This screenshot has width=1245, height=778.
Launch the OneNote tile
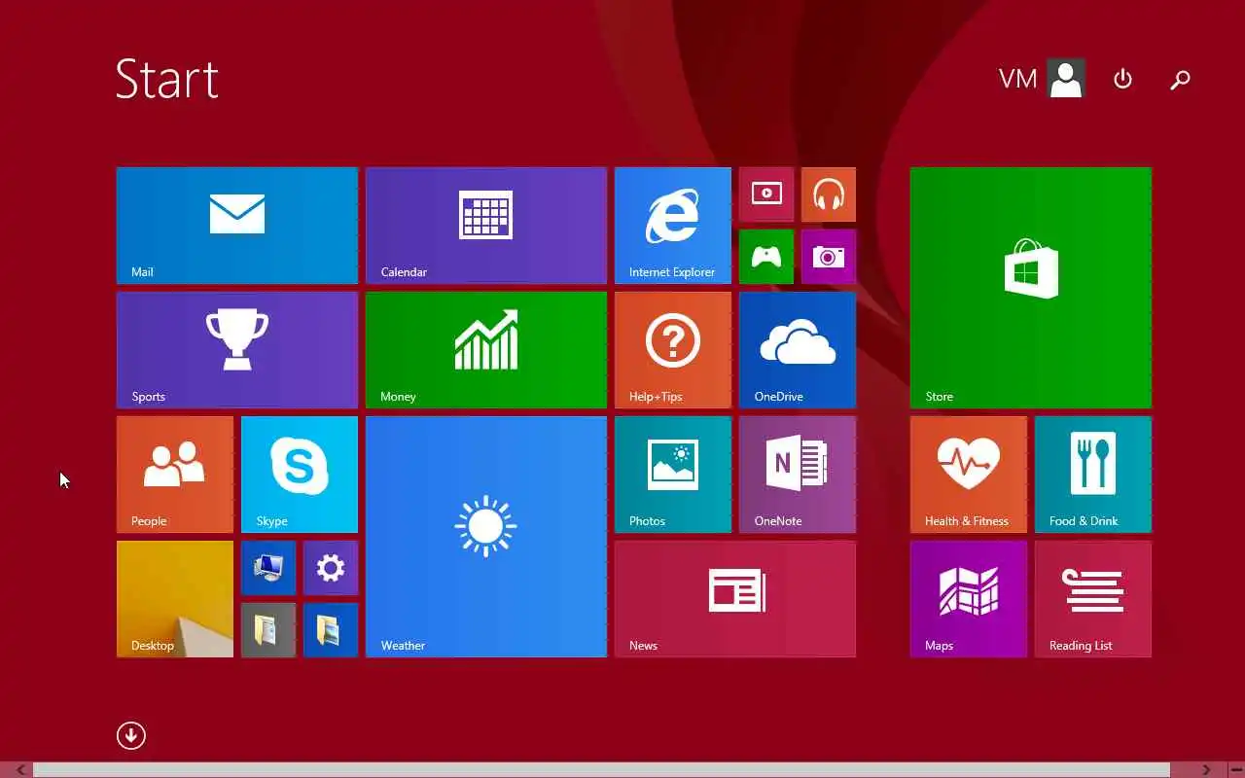point(798,475)
